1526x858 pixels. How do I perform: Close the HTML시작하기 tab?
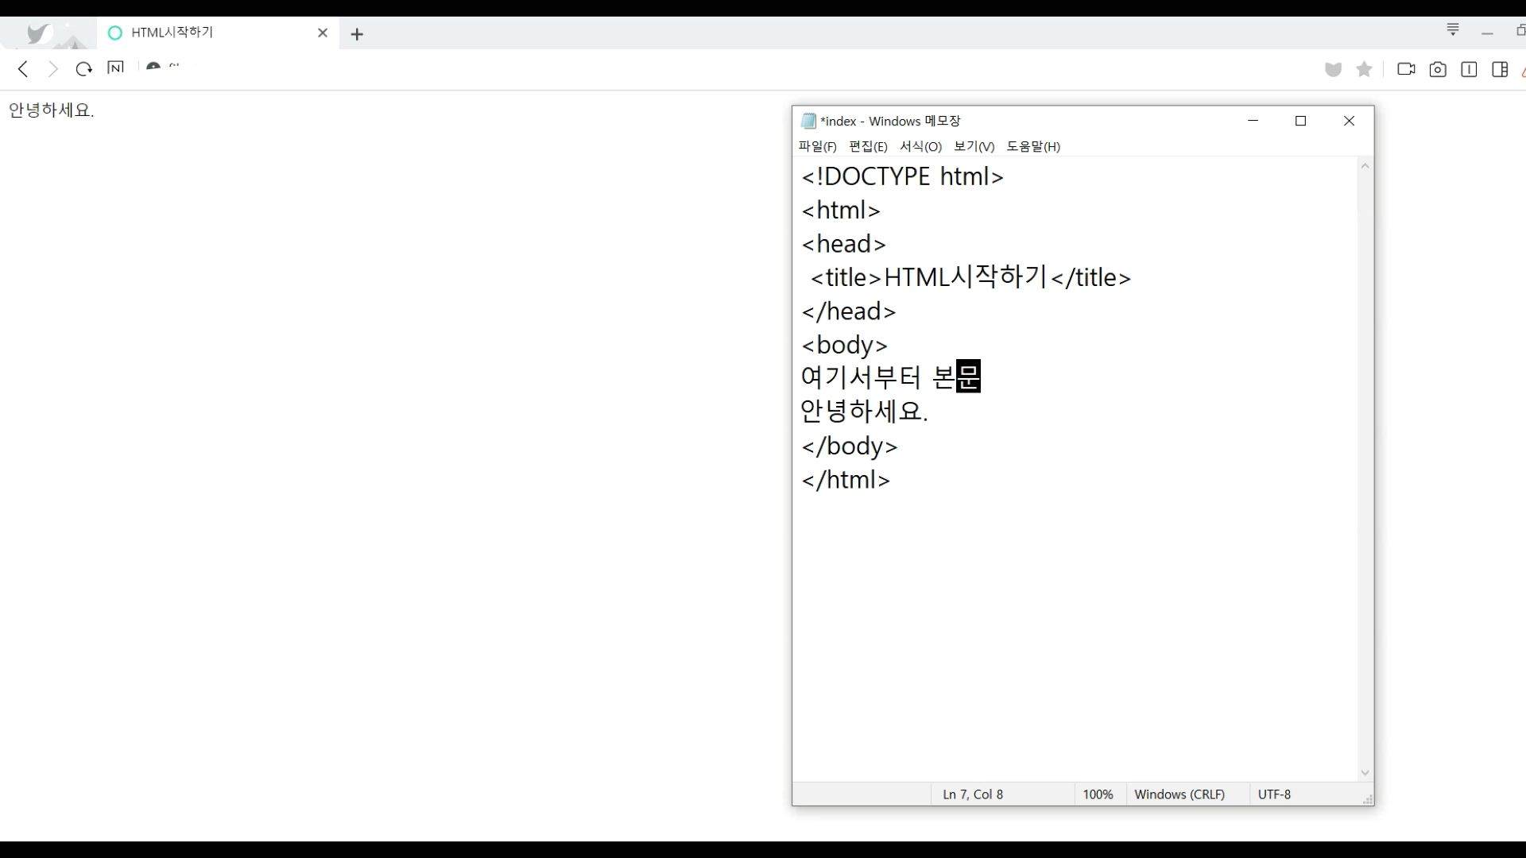pos(323,33)
